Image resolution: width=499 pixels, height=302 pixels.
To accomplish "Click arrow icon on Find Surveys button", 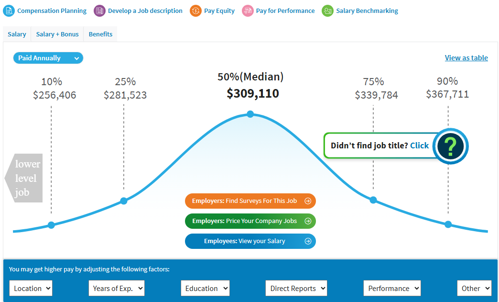I will (308, 201).
